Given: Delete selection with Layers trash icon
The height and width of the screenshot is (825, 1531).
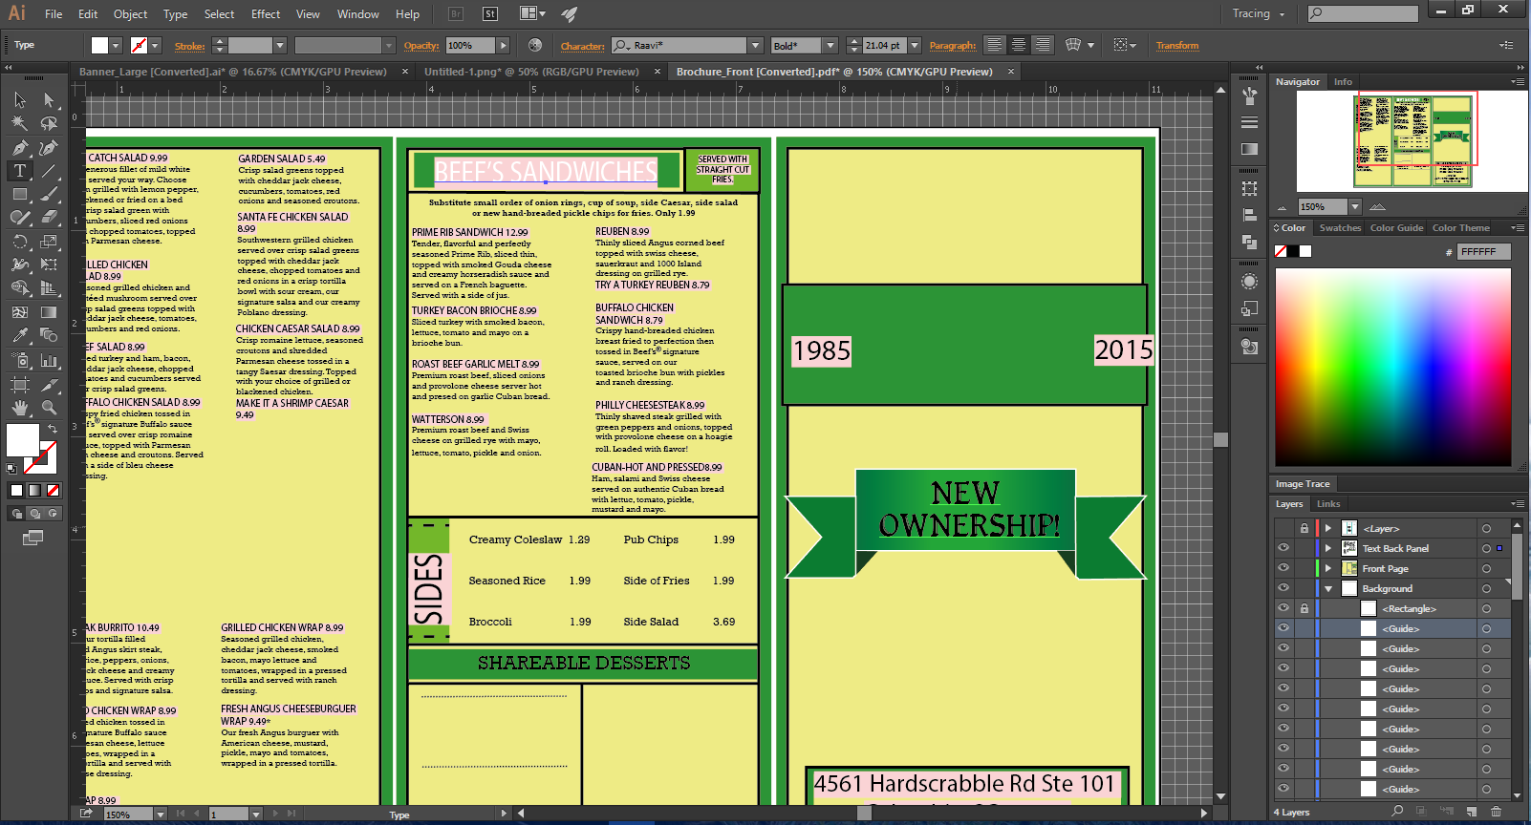Looking at the screenshot, I should point(1497,812).
